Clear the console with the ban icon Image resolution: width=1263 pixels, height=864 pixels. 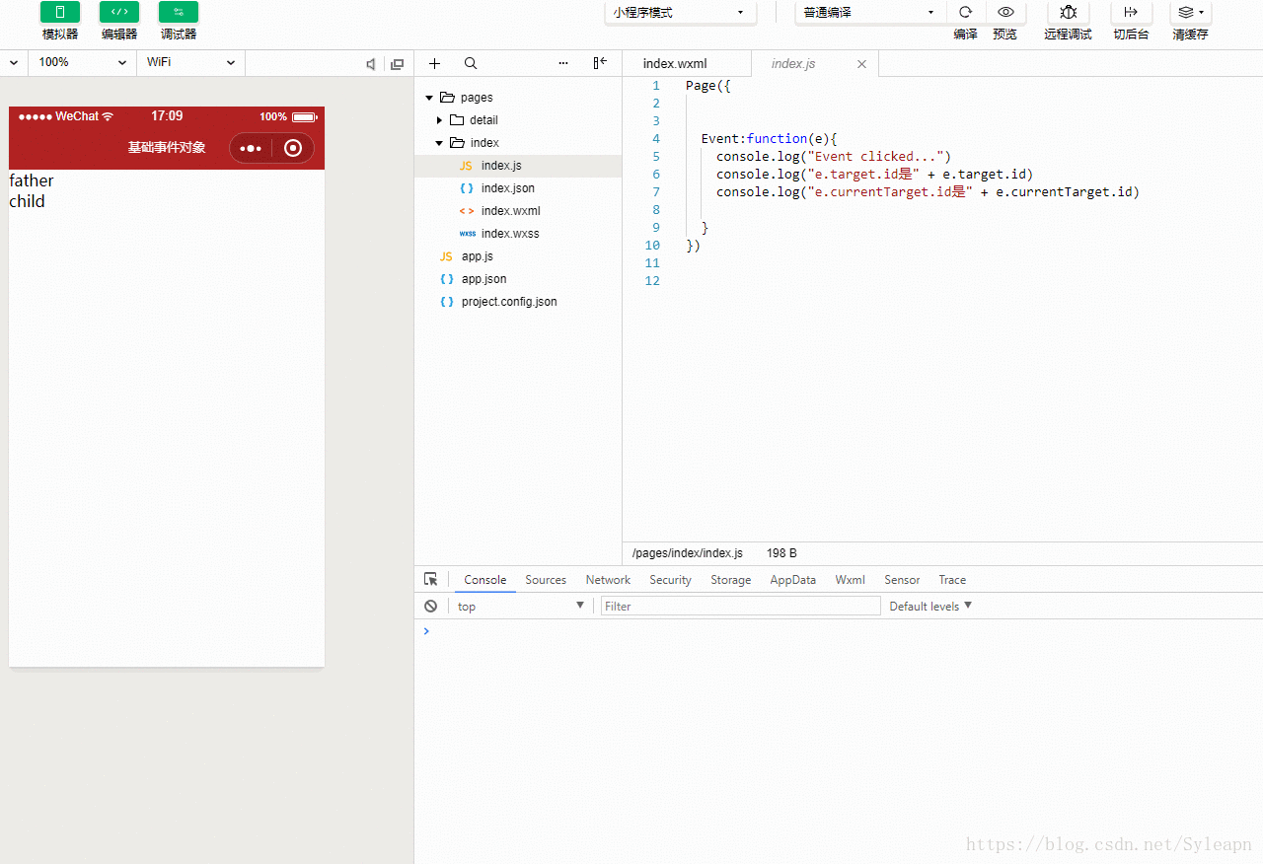click(430, 606)
